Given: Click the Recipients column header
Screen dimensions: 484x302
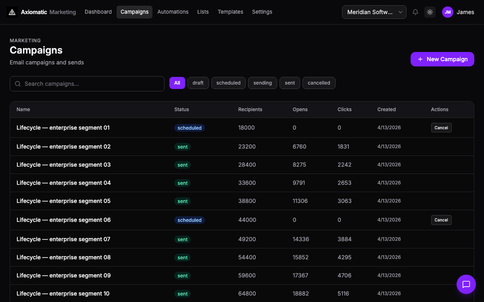Looking at the screenshot, I should [250, 110].
